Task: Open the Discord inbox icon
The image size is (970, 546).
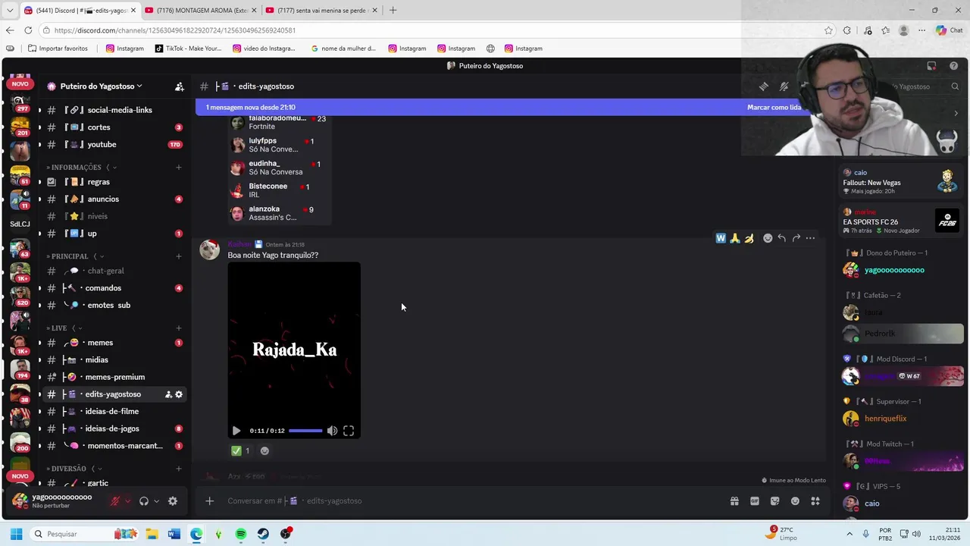Action: pos(931,66)
